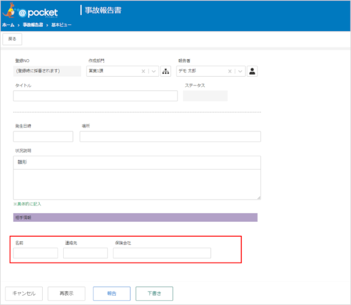351x305 pixels.
Task: Click the 事故報告書 page title
Action: tap(103, 11)
